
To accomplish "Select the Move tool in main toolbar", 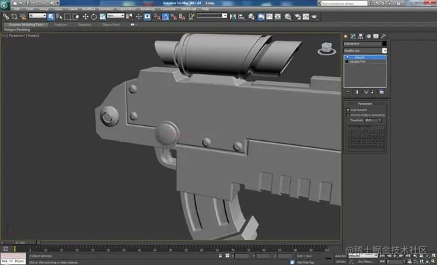I will click(x=85, y=16).
